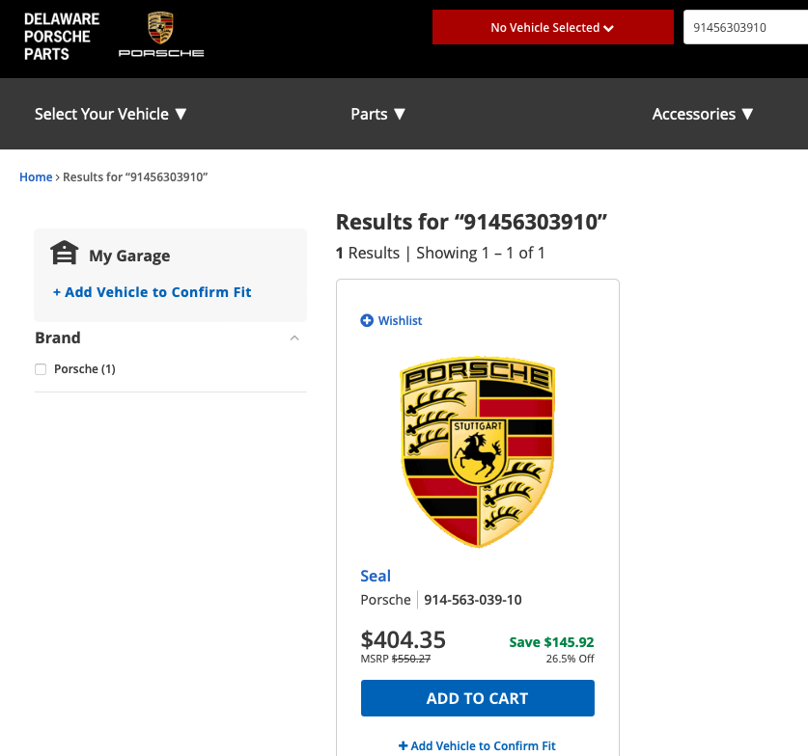808x756 pixels.
Task: Collapse the Brand filter section
Action: click(x=294, y=338)
